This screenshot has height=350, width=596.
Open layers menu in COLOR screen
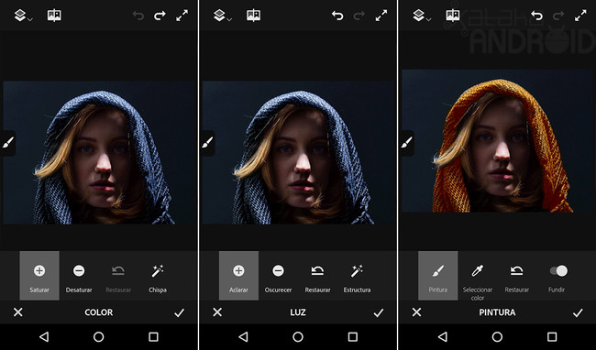click(23, 16)
